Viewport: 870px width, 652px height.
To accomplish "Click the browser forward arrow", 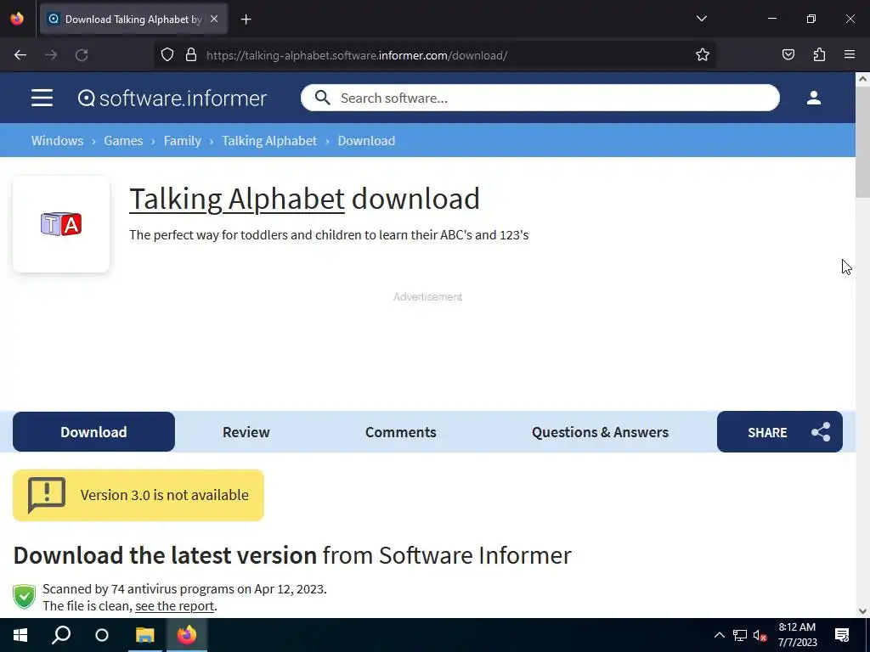I will (x=51, y=55).
